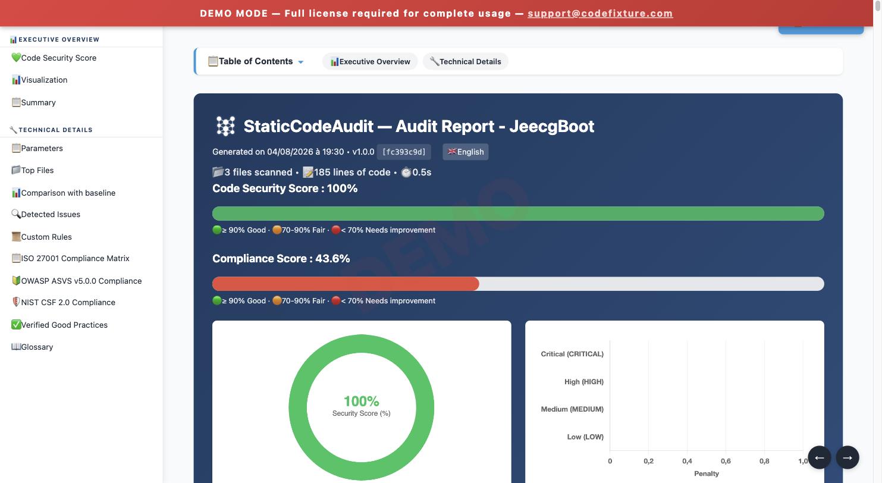882x483 pixels.
Task: Expand the Table of Contents dropdown arrow
Action: pos(300,62)
